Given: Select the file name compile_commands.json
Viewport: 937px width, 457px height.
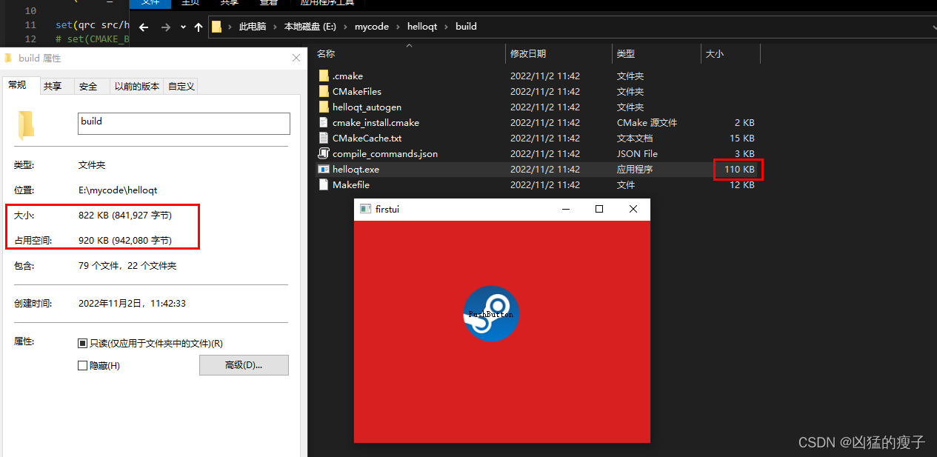Looking at the screenshot, I should 385,153.
